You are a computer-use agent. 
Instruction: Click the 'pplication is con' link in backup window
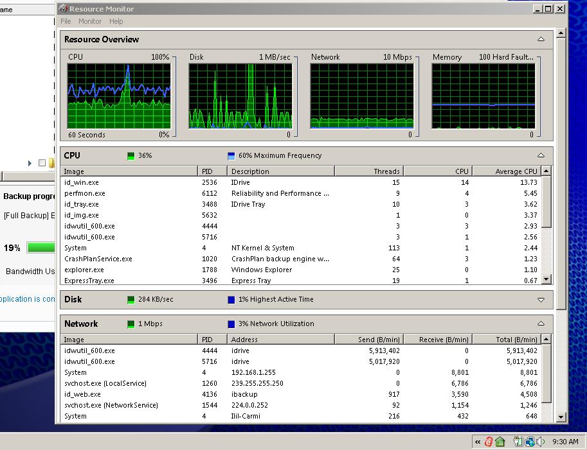pos(27,299)
